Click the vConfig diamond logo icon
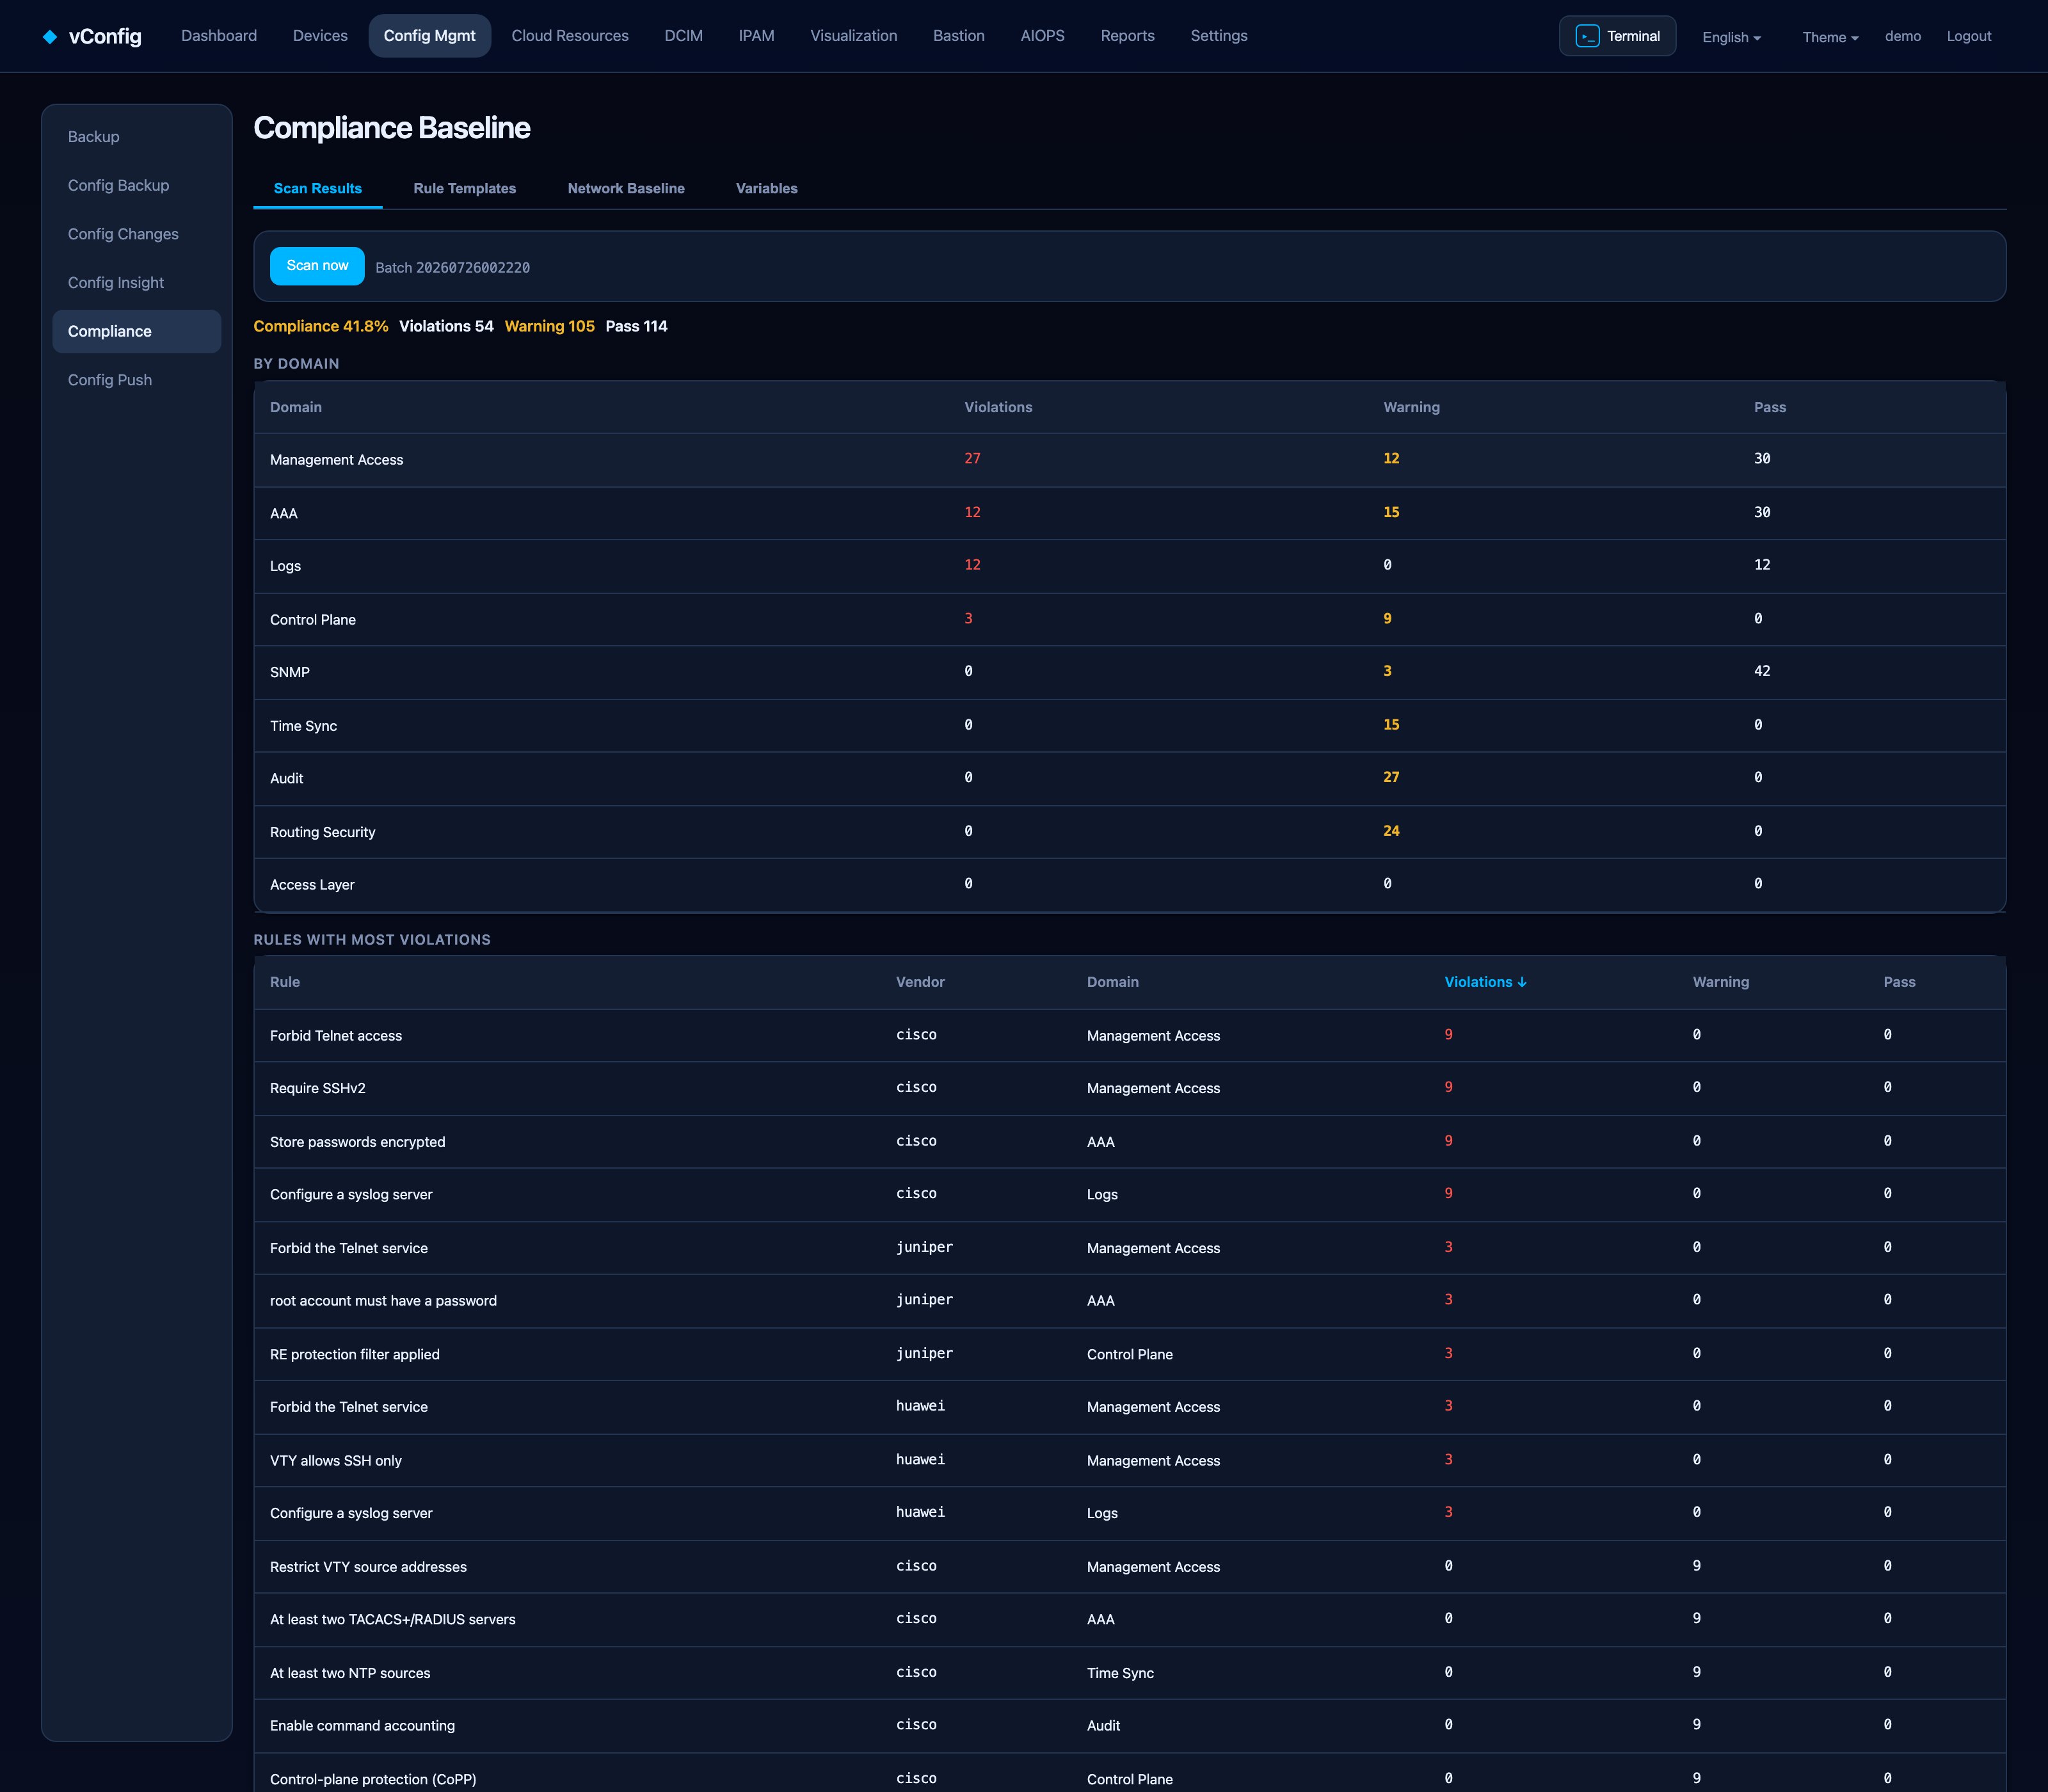The width and height of the screenshot is (2048, 1792). tap(50, 37)
